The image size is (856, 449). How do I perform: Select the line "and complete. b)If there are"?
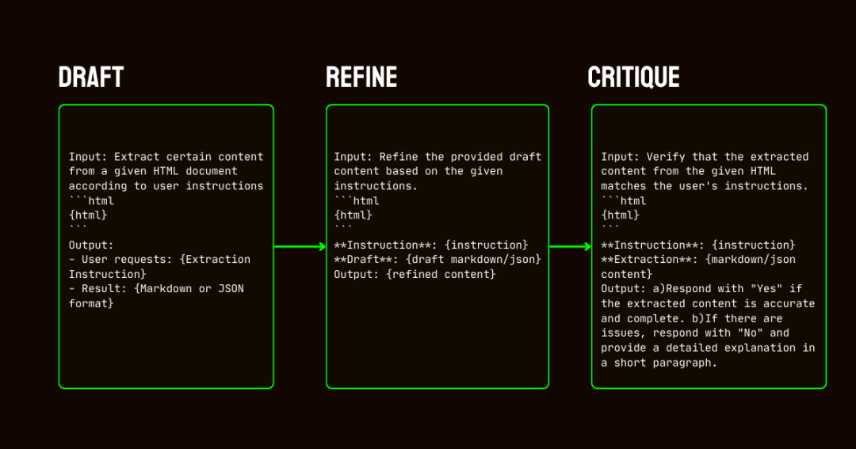(692, 318)
